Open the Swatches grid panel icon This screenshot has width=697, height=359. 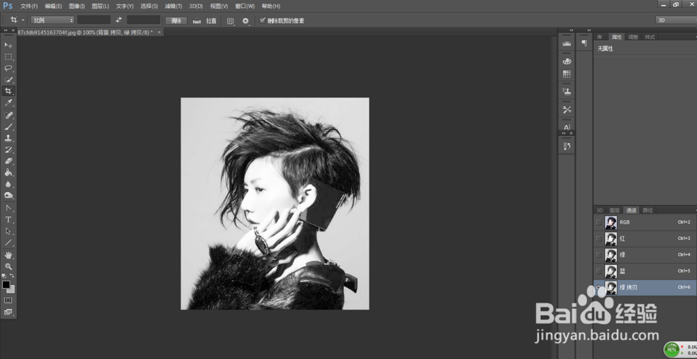tap(567, 74)
